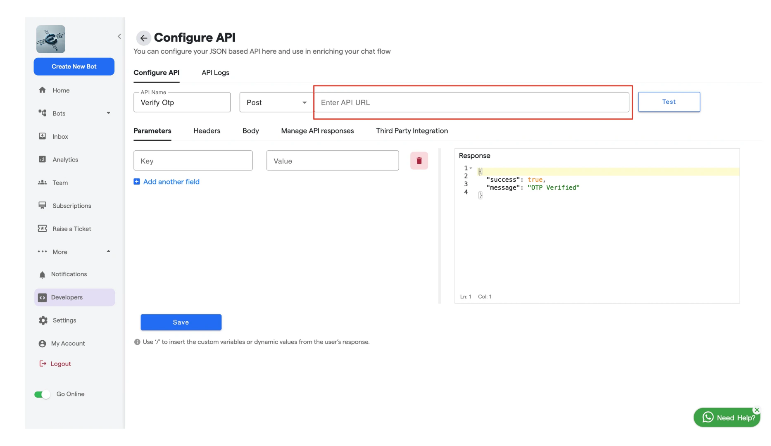Close the Need Help widget
Image resolution: width=771 pixels, height=446 pixels.
coord(757,410)
